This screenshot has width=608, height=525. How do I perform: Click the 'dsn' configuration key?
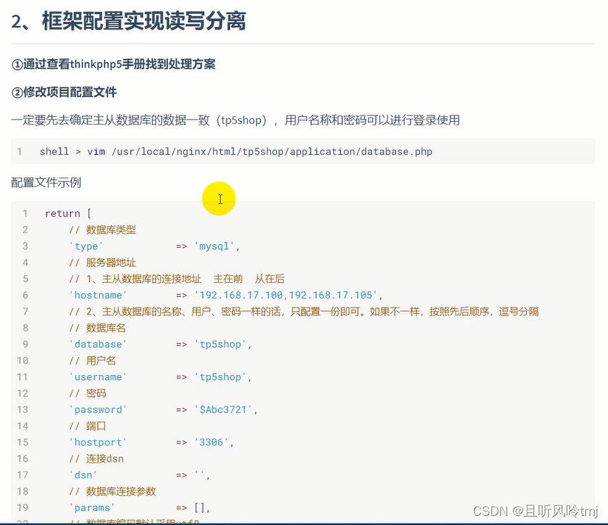[82, 474]
